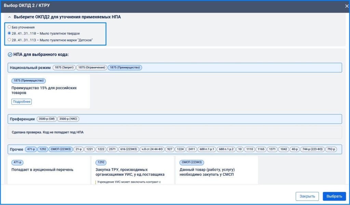350x205 pixels.
Task: Click the '688 п.1 р.2' tag
Action: (226, 149)
